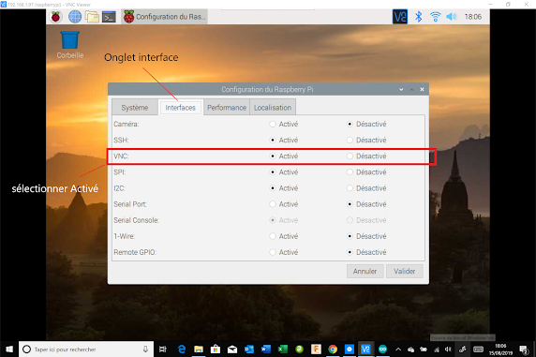This screenshot has width=536, height=357.
Task: Open the Raspberry Pi main menu
Action: pyautogui.click(x=55, y=17)
